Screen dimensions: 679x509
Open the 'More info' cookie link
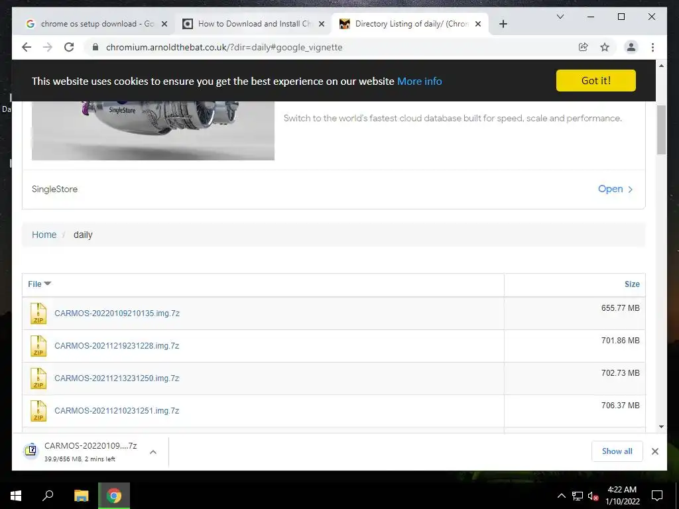point(419,82)
